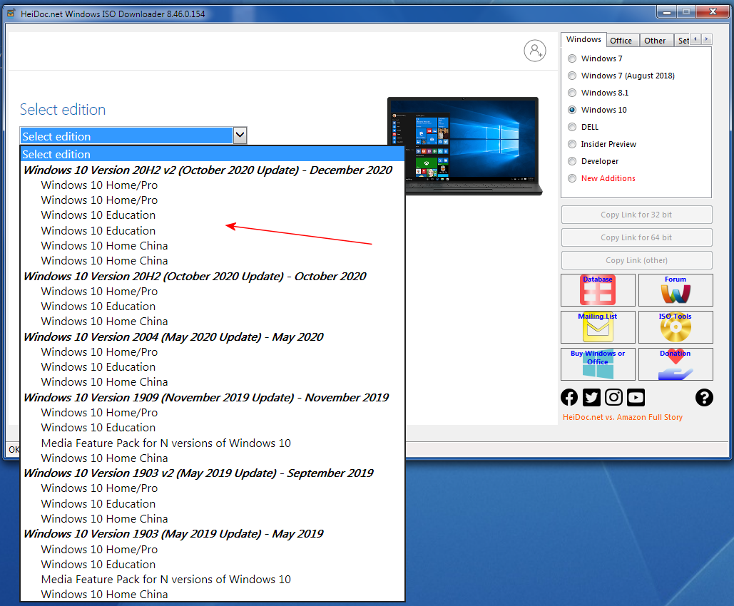Open the YouTube channel icon
Screen dimensions: 734x606
(636, 397)
